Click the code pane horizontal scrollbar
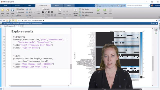This screenshot has width=160, height=90. (x=26, y=86)
